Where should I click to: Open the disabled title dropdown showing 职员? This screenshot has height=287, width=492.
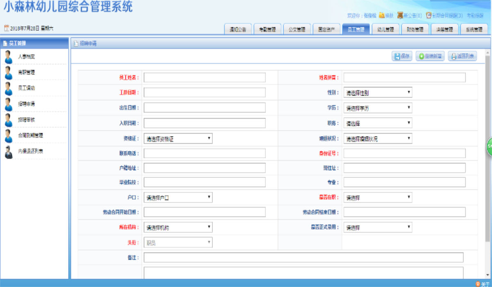[178, 242]
